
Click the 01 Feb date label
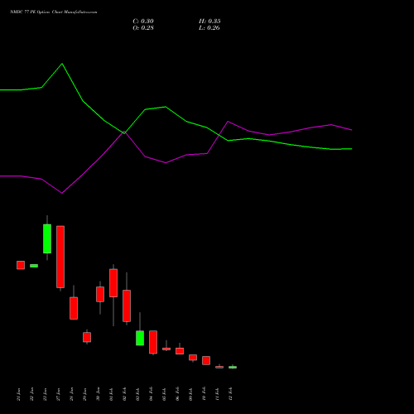(x=112, y=394)
